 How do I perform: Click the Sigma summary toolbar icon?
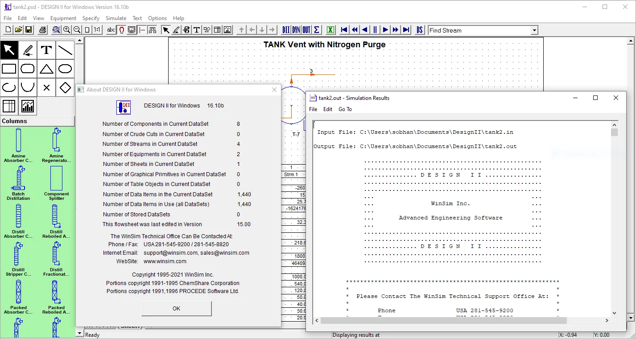(317, 30)
